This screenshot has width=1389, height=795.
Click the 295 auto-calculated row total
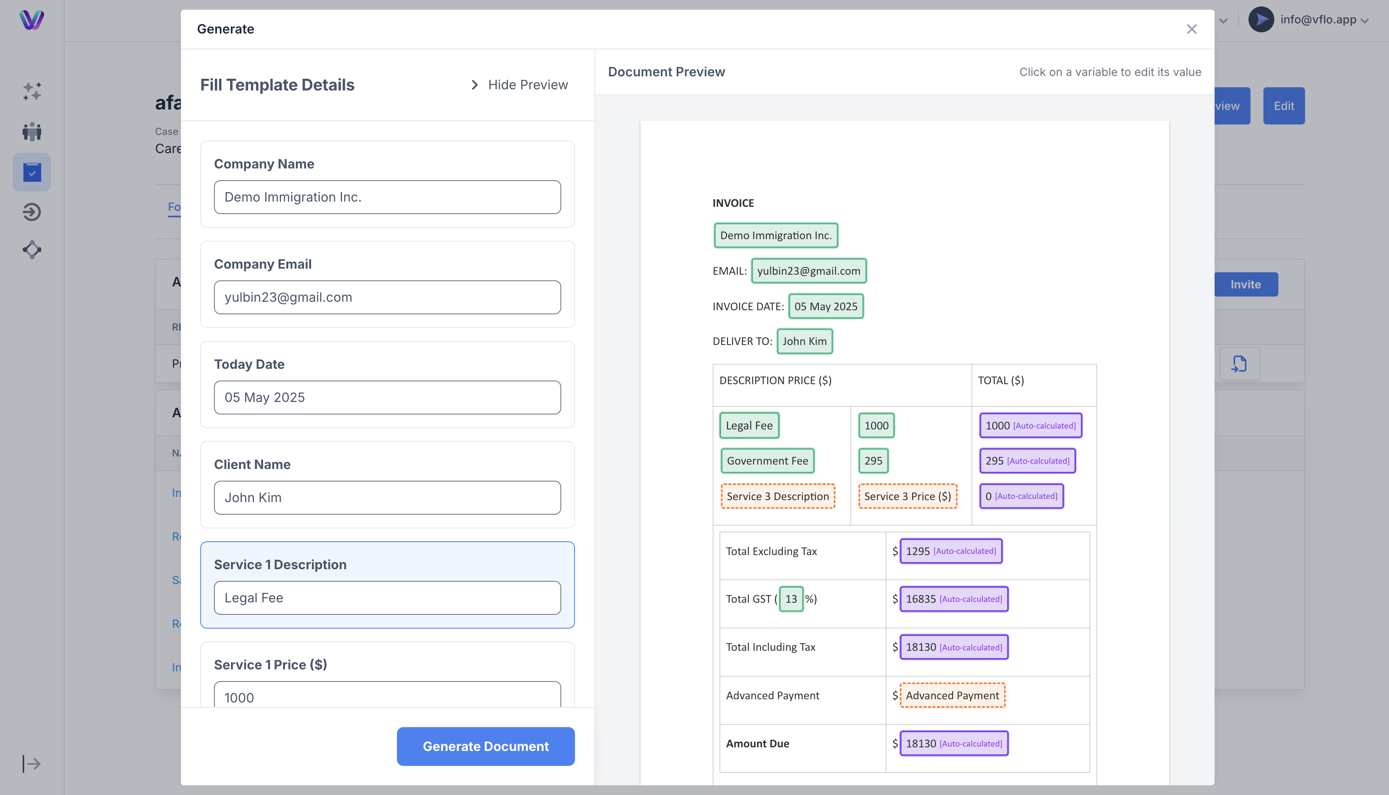click(1027, 461)
